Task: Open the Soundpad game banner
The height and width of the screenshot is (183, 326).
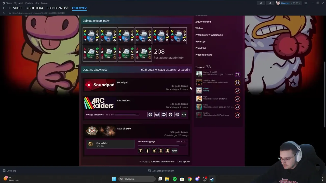Action: 100,85
